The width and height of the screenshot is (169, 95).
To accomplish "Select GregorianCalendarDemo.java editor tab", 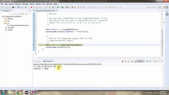I will [45, 11].
